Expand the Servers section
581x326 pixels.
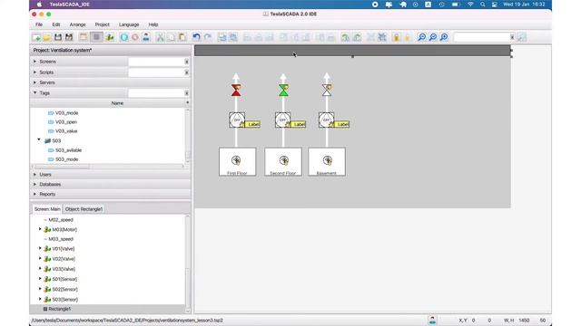35,82
